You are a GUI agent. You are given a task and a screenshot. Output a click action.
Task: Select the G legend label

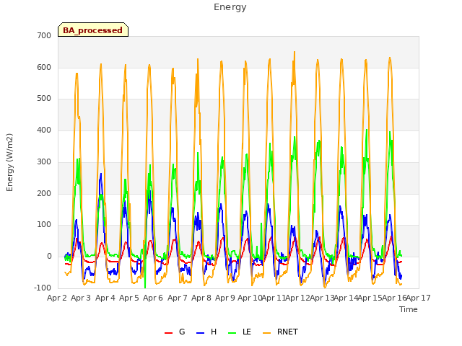182,332
